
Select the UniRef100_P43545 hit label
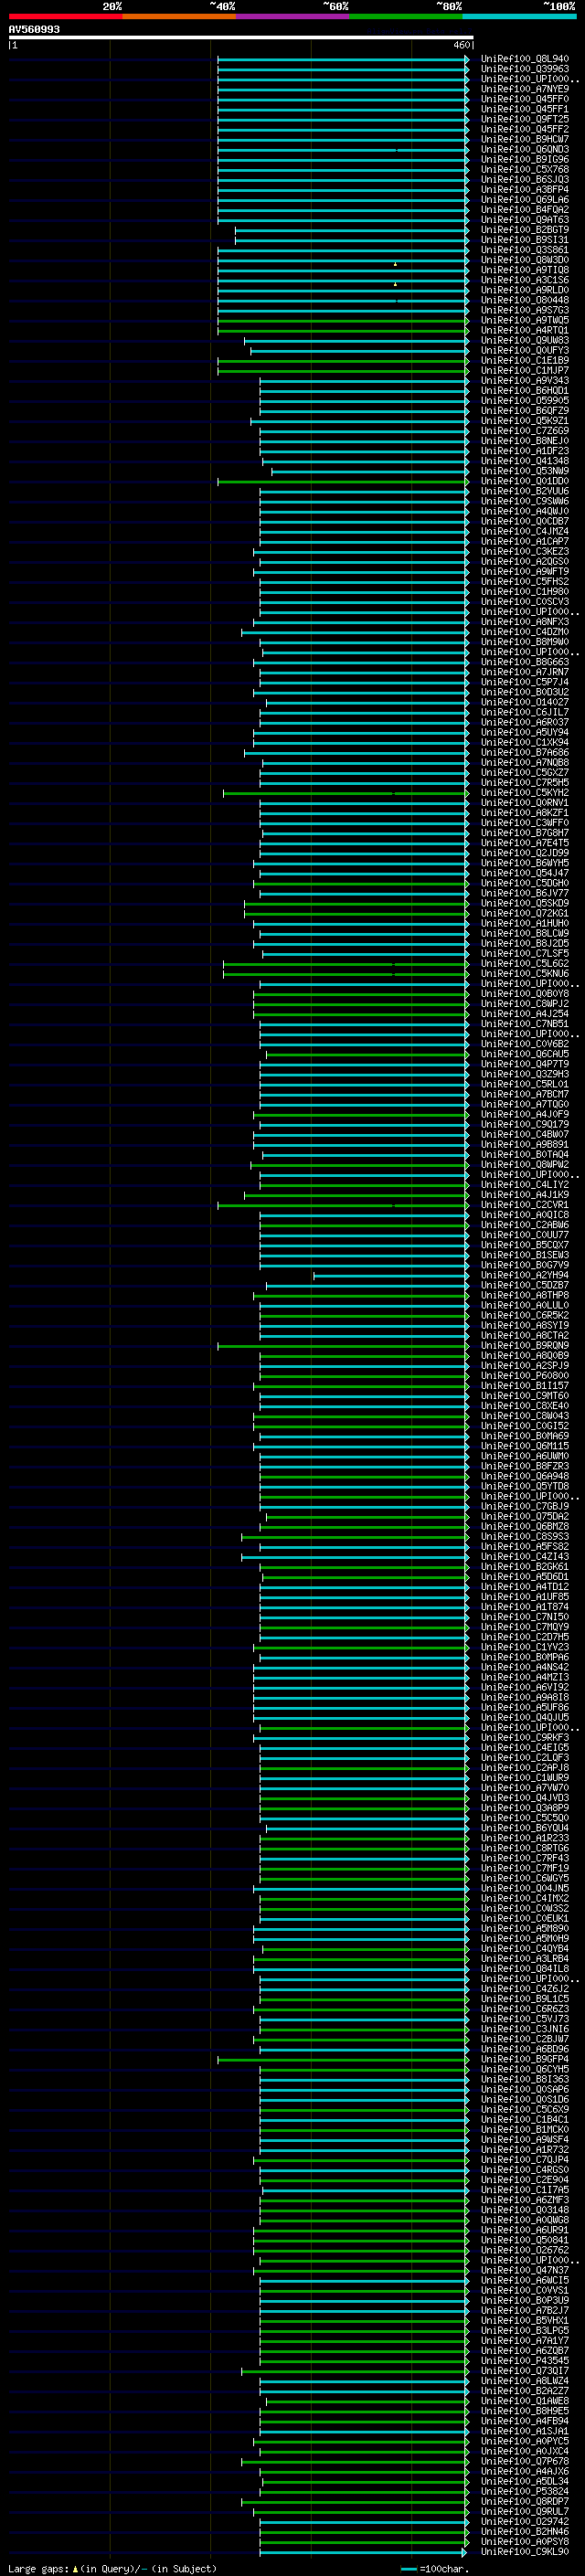pos(524,2361)
